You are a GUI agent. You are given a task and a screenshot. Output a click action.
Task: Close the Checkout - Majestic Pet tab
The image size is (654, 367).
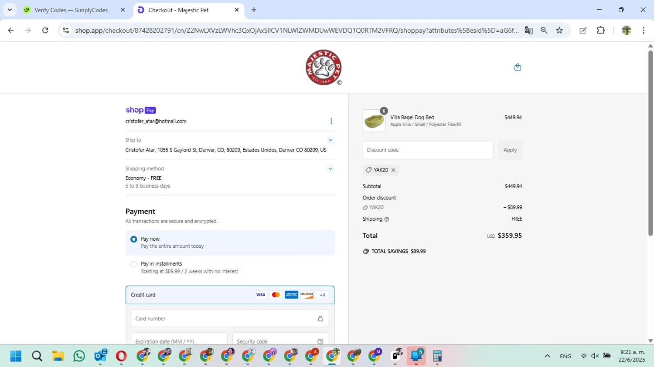click(237, 10)
